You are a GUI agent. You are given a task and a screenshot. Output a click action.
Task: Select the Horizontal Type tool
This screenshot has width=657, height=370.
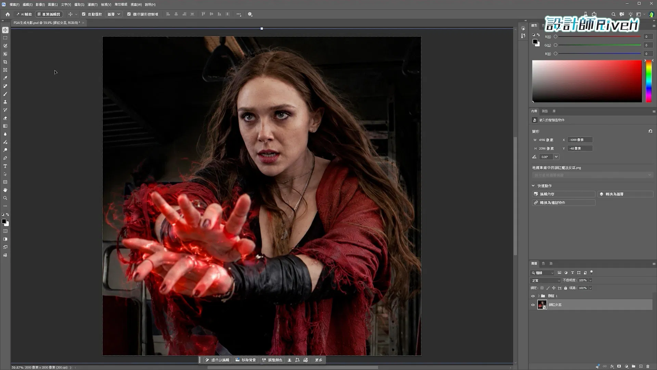tap(5, 166)
